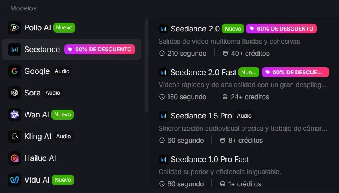Screen dimensions: 339x193
Task: Click the '150 segundo' text
Action: [x=187, y=97]
